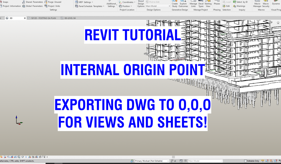Open Global Parameters

tap(32, 6)
